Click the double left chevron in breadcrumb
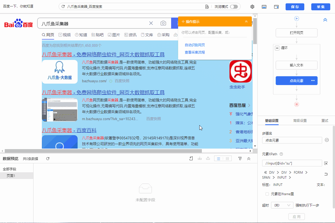This screenshot has height=223, width=335. tap(265, 173)
